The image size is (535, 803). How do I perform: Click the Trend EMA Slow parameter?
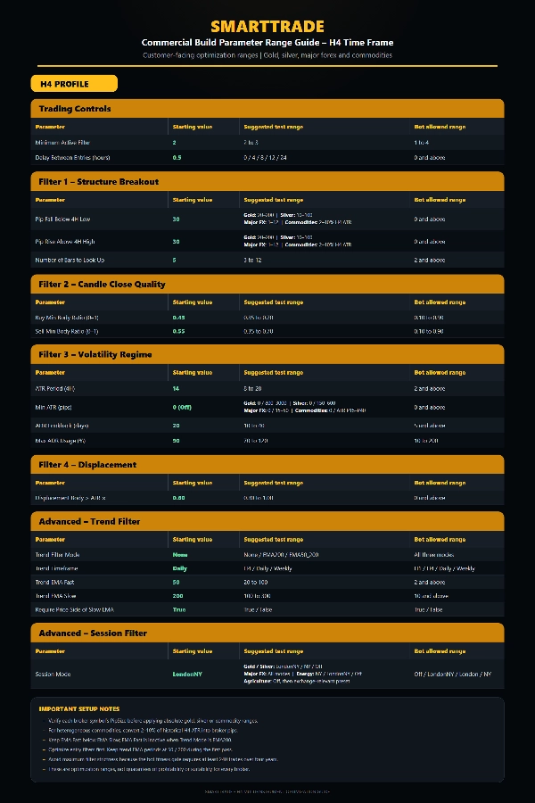[56, 596]
